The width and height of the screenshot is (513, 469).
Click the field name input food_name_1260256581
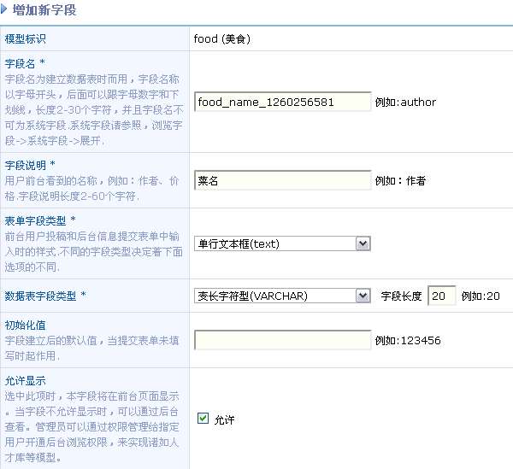coord(282,102)
